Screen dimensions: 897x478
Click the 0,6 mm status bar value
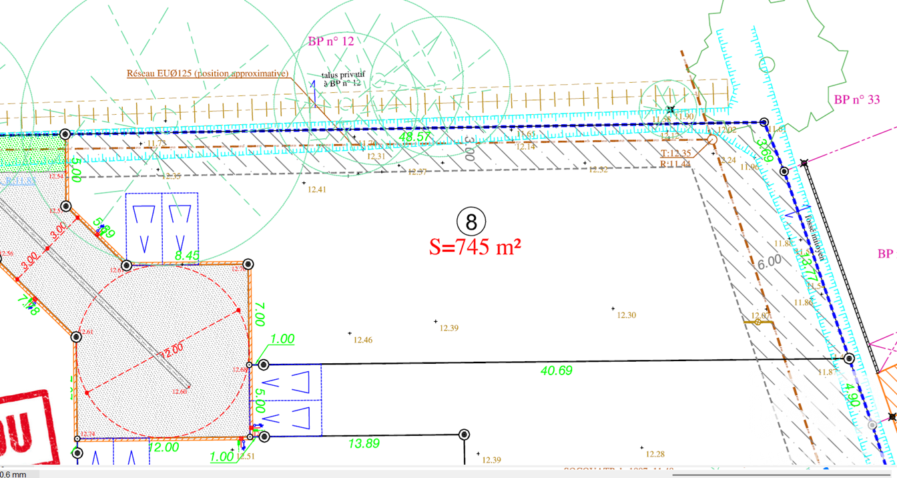point(13,474)
